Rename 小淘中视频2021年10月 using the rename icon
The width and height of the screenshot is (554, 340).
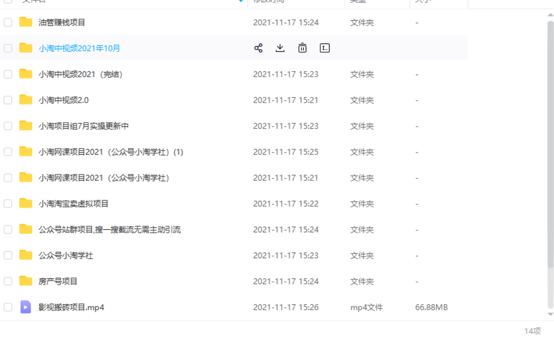(x=325, y=48)
